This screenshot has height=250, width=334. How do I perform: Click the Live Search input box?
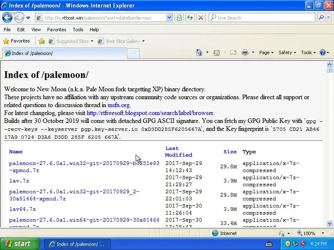262,18
